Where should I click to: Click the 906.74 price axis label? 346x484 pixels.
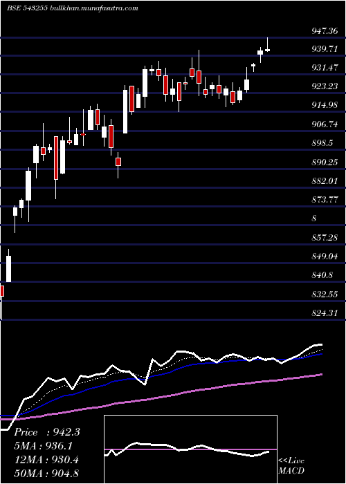tap(325, 124)
